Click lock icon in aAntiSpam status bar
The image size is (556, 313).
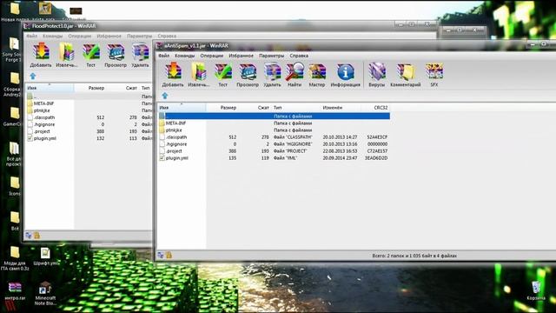coord(169,255)
